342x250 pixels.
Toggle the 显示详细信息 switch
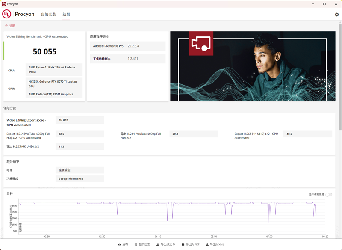click(328, 194)
